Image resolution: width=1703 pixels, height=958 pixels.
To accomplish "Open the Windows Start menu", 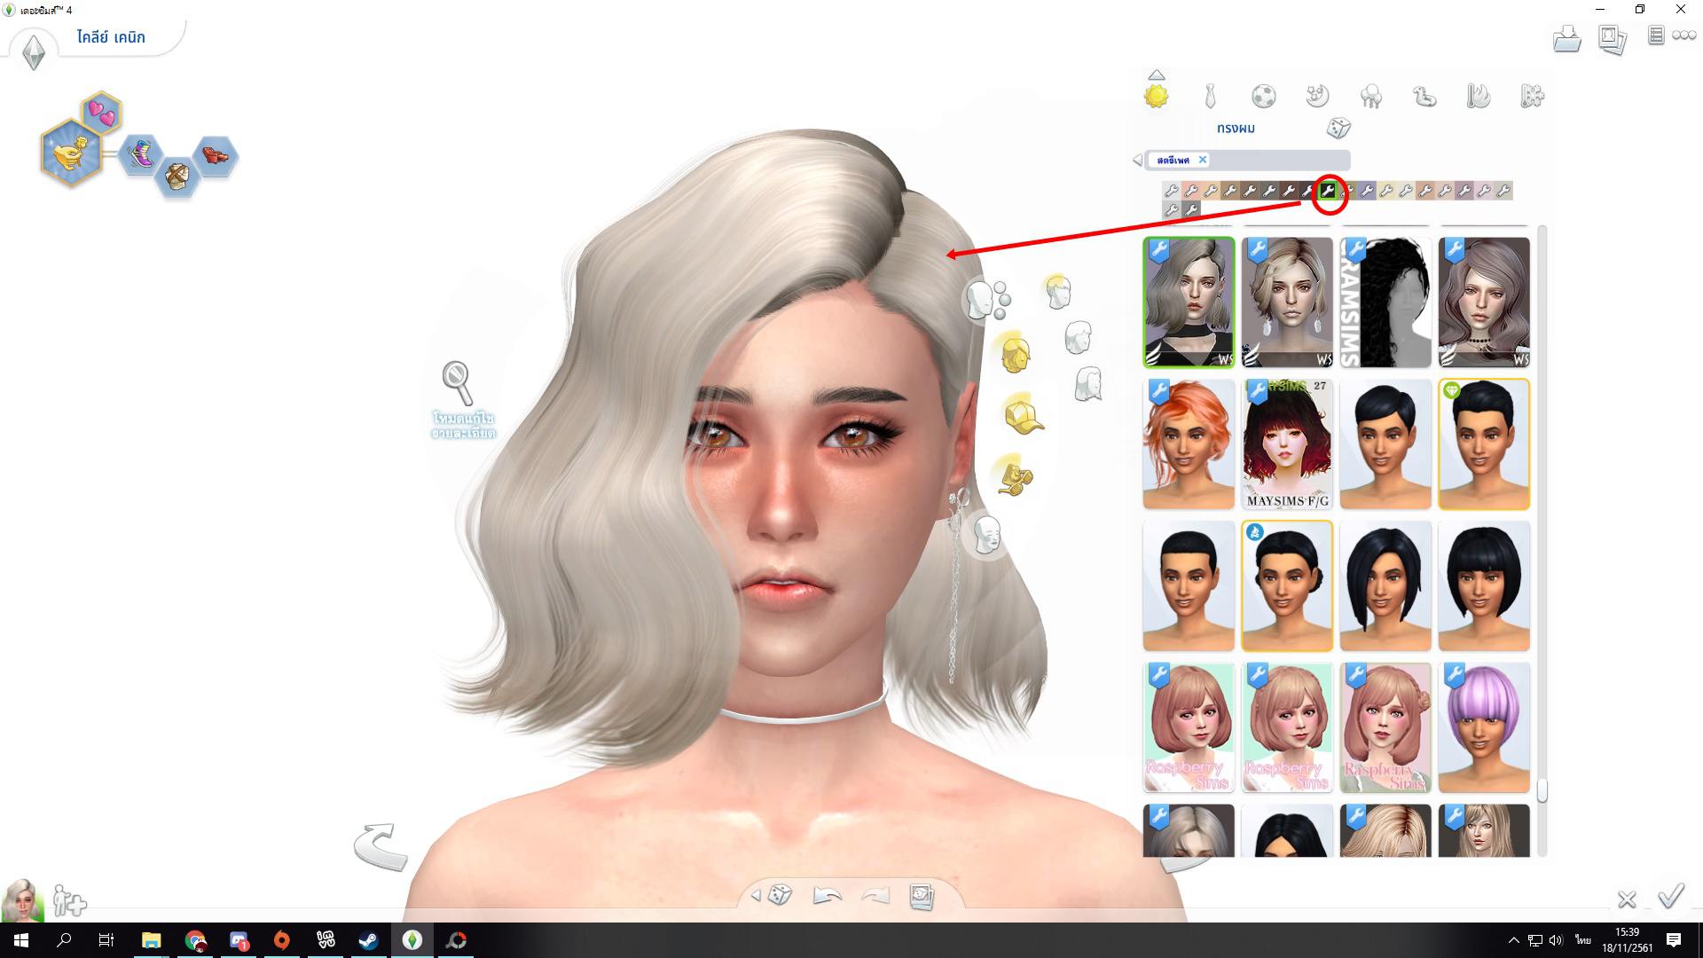I will point(21,940).
